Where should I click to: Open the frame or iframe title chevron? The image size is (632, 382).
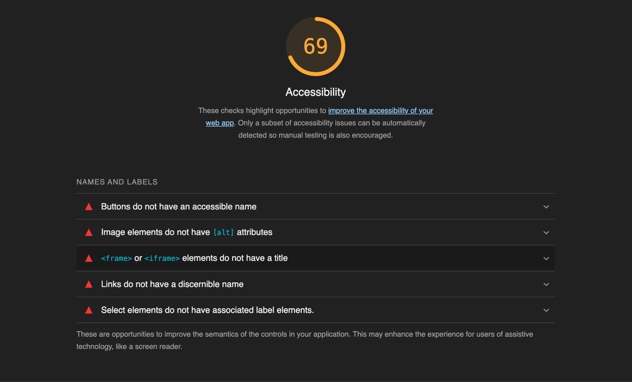(x=546, y=258)
